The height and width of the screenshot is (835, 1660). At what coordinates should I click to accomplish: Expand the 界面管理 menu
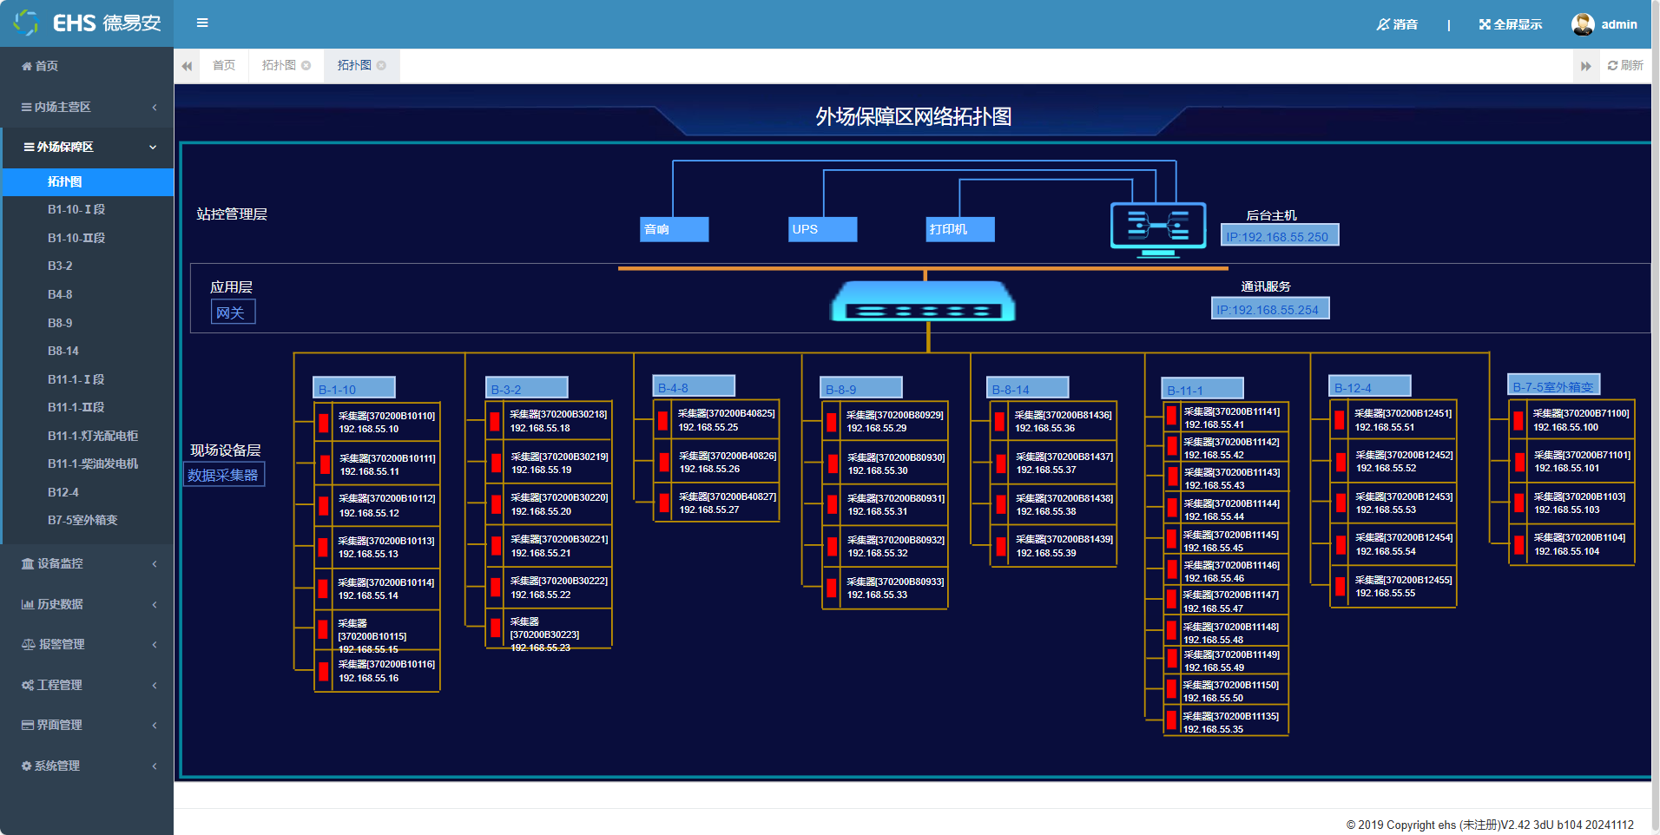coord(87,725)
